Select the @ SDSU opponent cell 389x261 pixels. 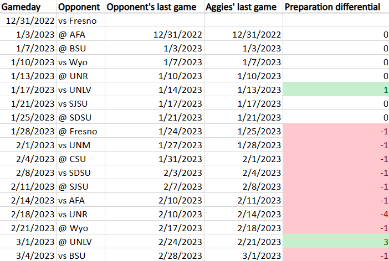click(x=81, y=117)
